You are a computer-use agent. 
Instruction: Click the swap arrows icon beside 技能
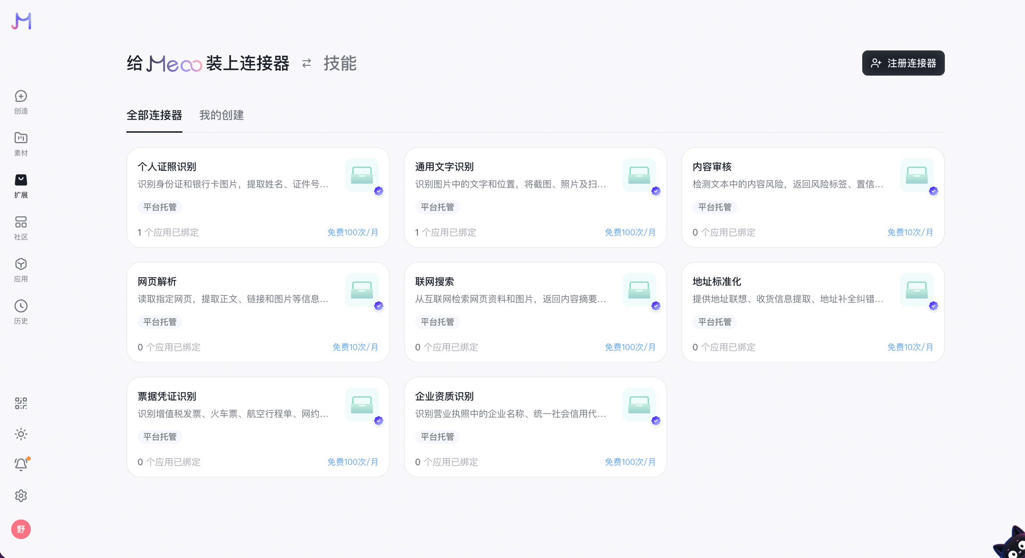pyautogui.click(x=306, y=63)
